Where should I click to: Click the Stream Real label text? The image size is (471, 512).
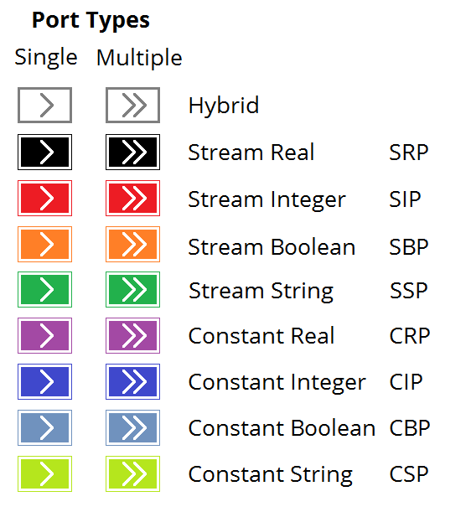tap(251, 153)
